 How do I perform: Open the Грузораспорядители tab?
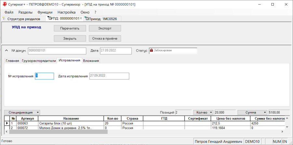click(39, 61)
